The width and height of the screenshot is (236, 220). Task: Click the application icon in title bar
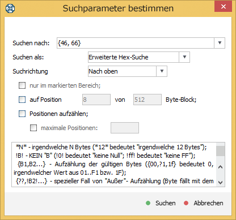click(10, 8)
